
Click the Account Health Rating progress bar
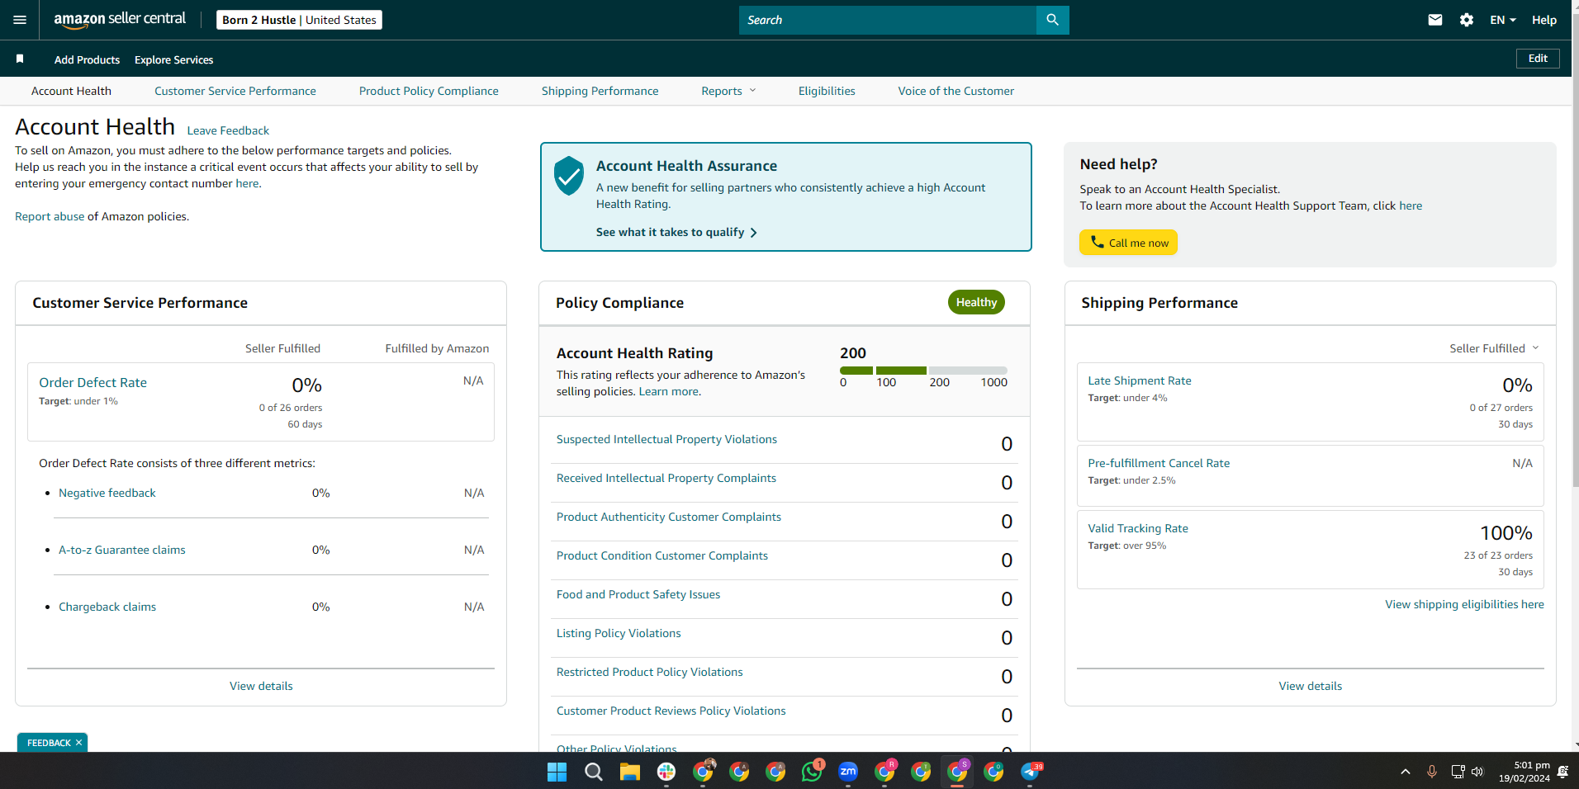click(x=923, y=371)
